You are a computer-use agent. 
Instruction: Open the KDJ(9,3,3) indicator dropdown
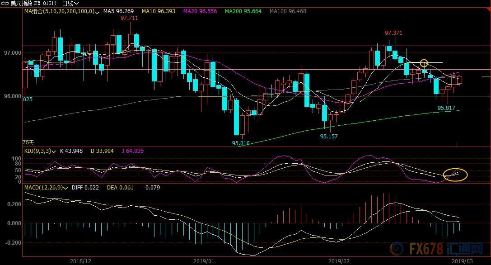[x=55, y=151]
